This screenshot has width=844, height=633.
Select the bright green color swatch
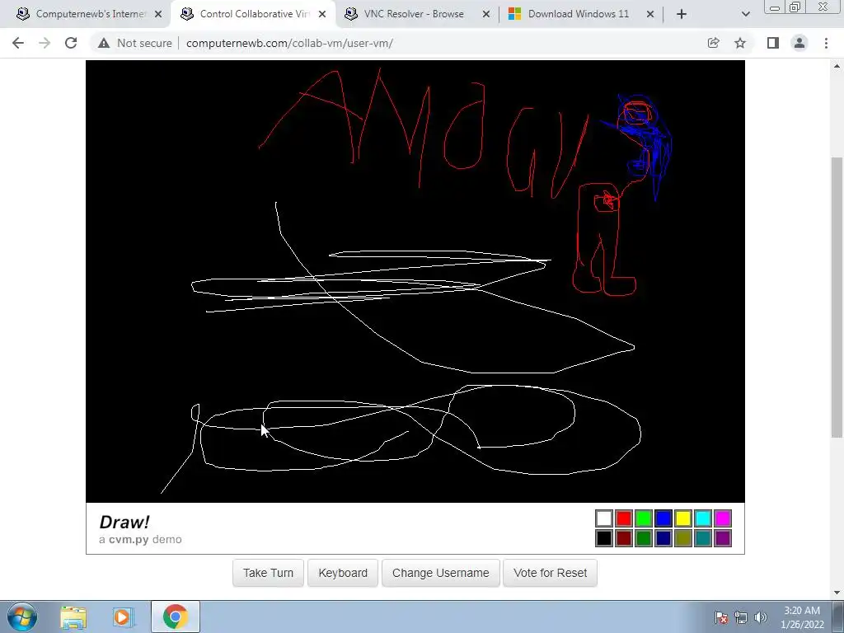coord(643,518)
